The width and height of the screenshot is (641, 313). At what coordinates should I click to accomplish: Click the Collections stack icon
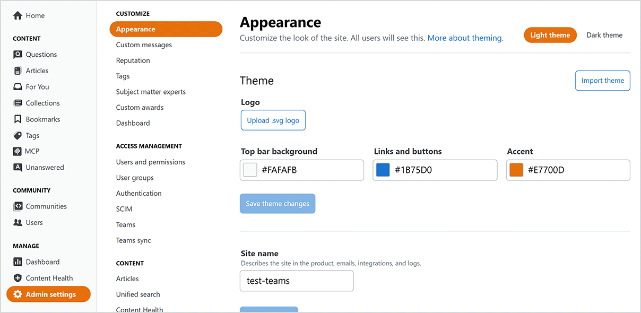pyautogui.click(x=18, y=103)
